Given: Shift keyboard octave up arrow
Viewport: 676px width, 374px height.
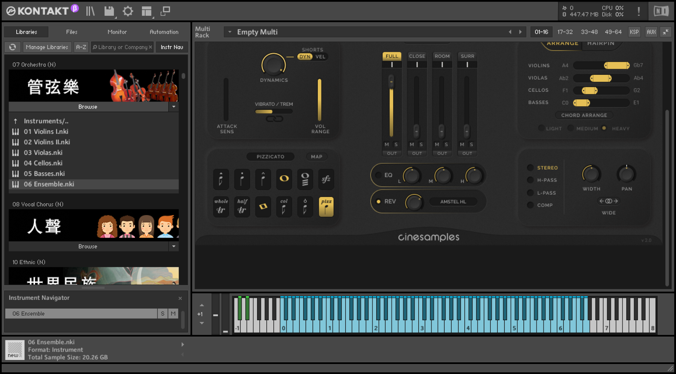Looking at the screenshot, I should click(x=202, y=305).
